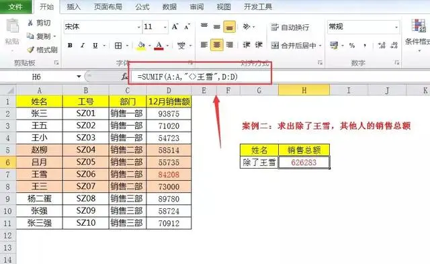The image size is (430, 264).
Task: Toggle middle vertical alignment
Action: [216, 27]
